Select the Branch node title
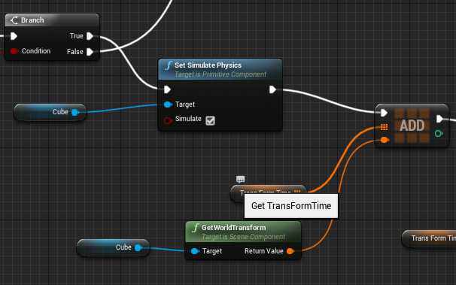The width and height of the screenshot is (456, 285). point(32,20)
